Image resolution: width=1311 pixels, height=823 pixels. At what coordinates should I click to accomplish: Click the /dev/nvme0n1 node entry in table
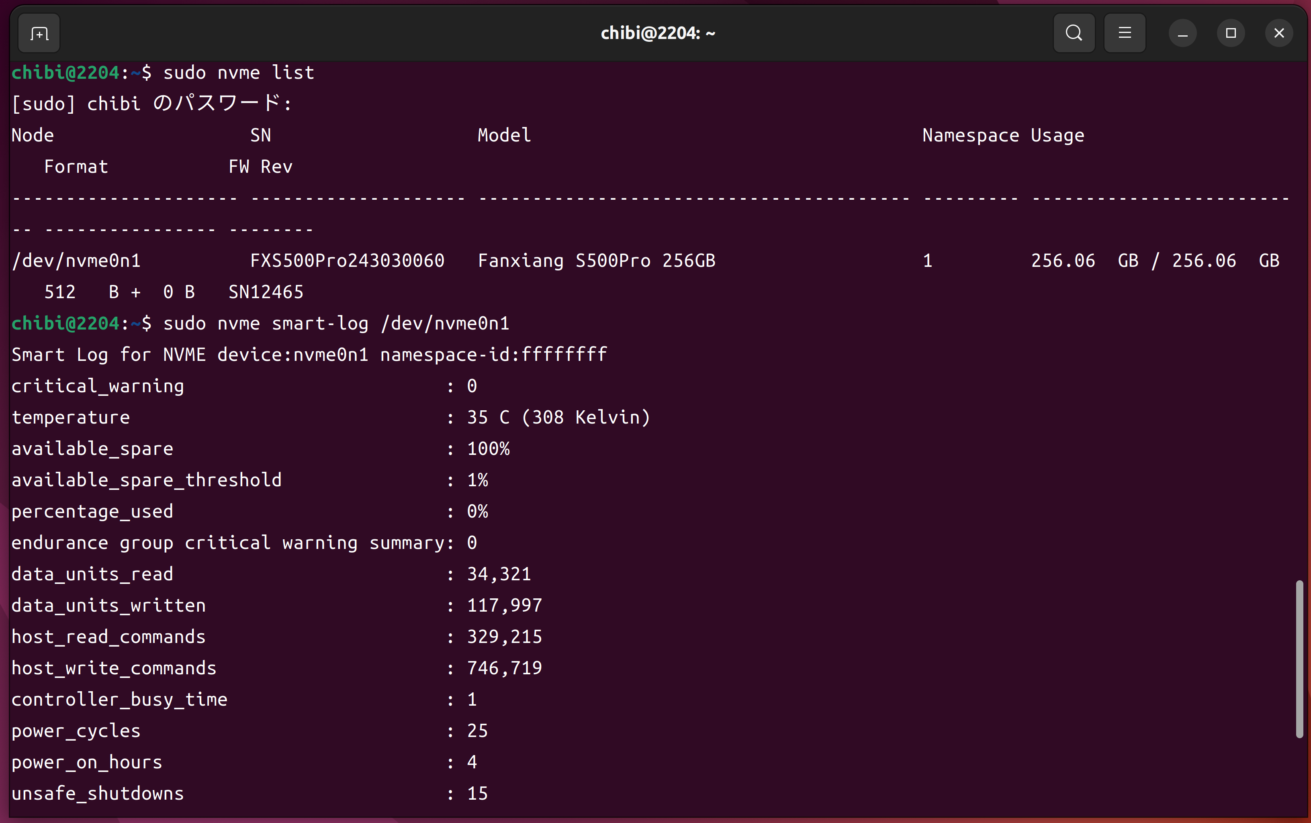[76, 261]
